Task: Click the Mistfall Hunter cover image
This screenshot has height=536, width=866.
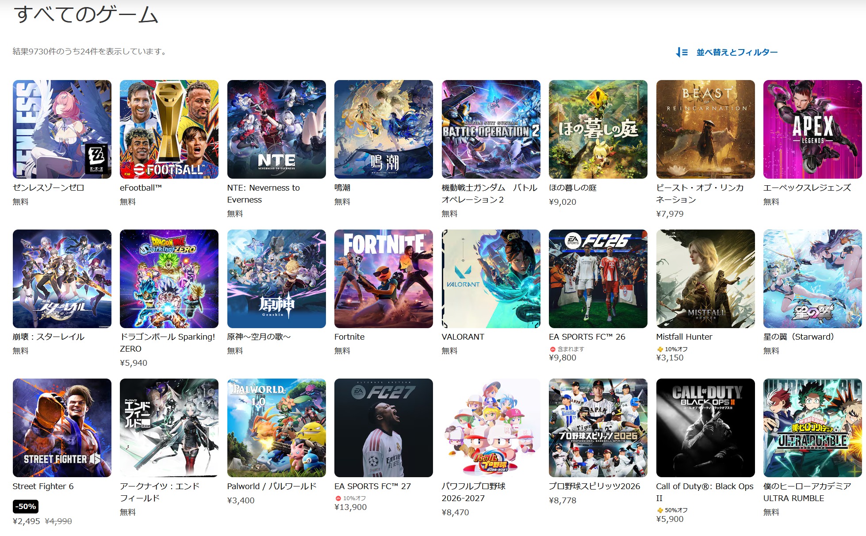Action: tap(705, 279)
